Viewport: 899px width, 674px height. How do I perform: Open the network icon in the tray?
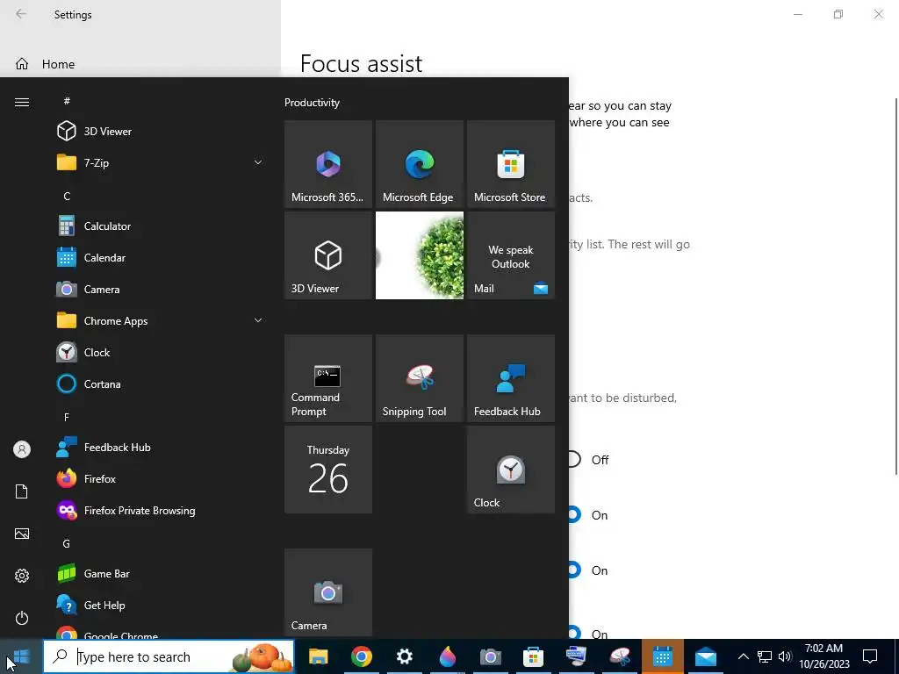[x=765, y=656]
